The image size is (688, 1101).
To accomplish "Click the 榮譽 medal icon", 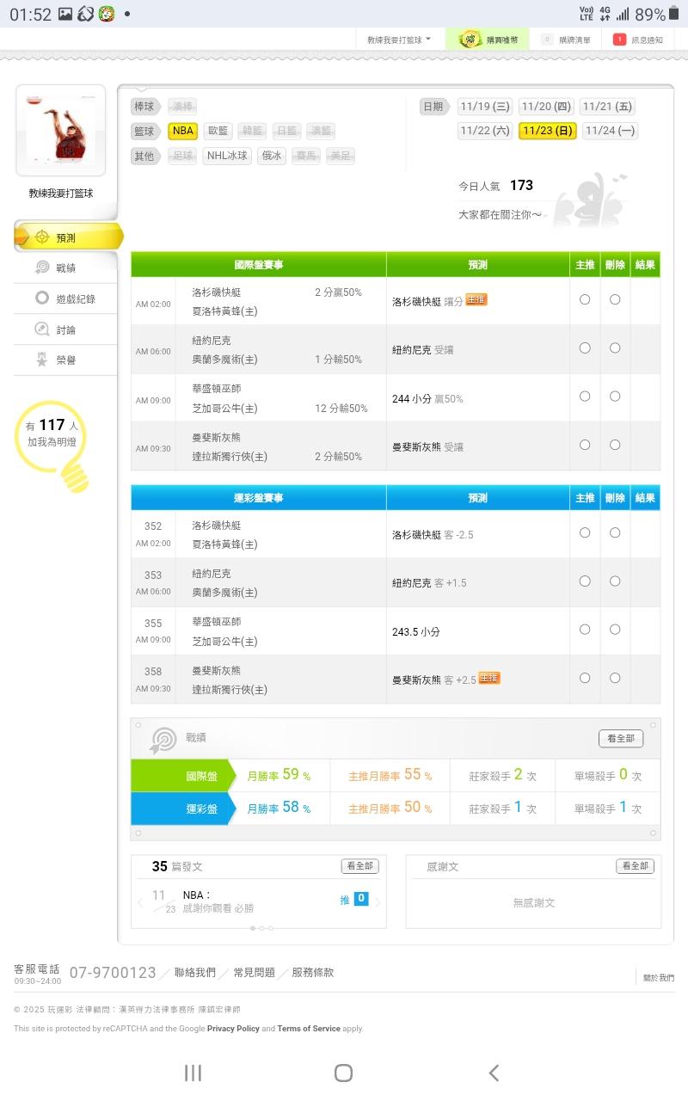I will [x=41, y=360].
